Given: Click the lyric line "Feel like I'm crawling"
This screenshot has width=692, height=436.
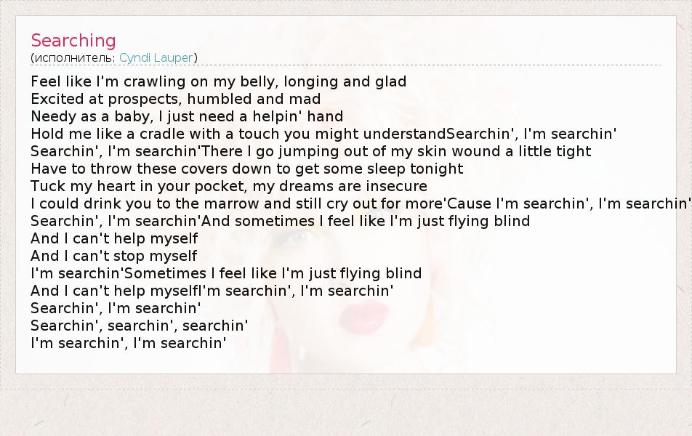Looking at the screenshot, I should (x=218, y=81).
